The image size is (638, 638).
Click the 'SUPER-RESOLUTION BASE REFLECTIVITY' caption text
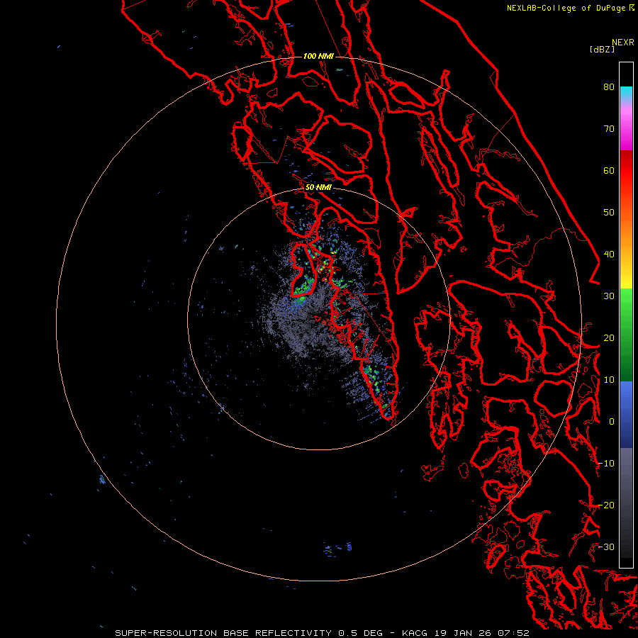point(223,633)
